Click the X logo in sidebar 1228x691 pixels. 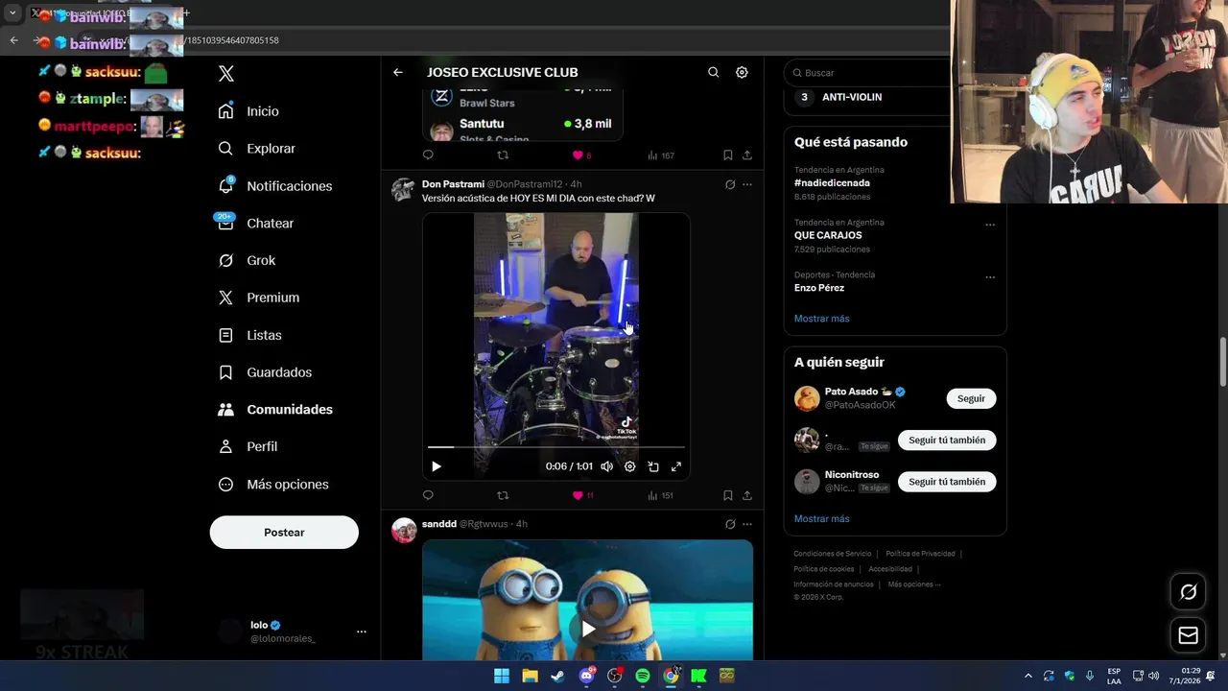click(226, 74)
